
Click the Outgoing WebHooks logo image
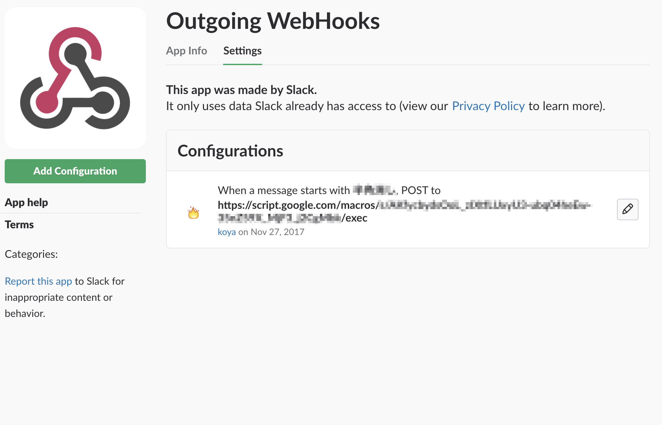[x=75, y=78]
